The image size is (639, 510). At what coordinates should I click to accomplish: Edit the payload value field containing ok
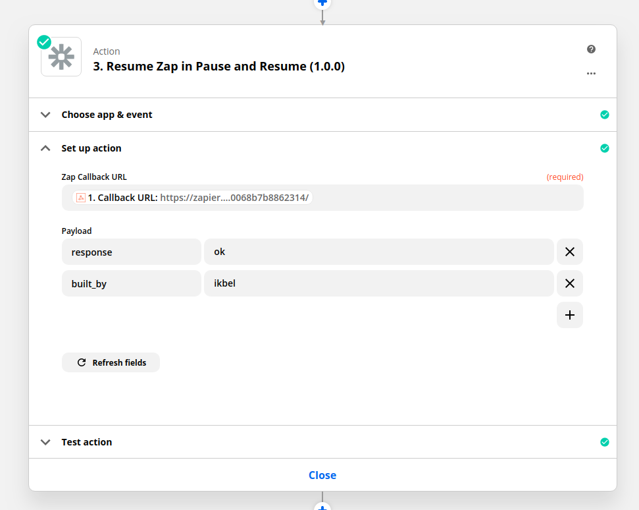point(378,252)
